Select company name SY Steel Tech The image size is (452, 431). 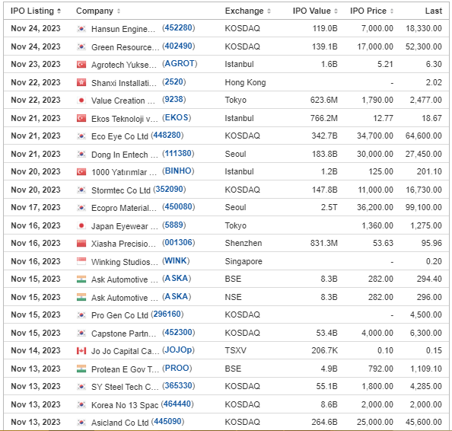pyautogui.click(x=125, y=387)
